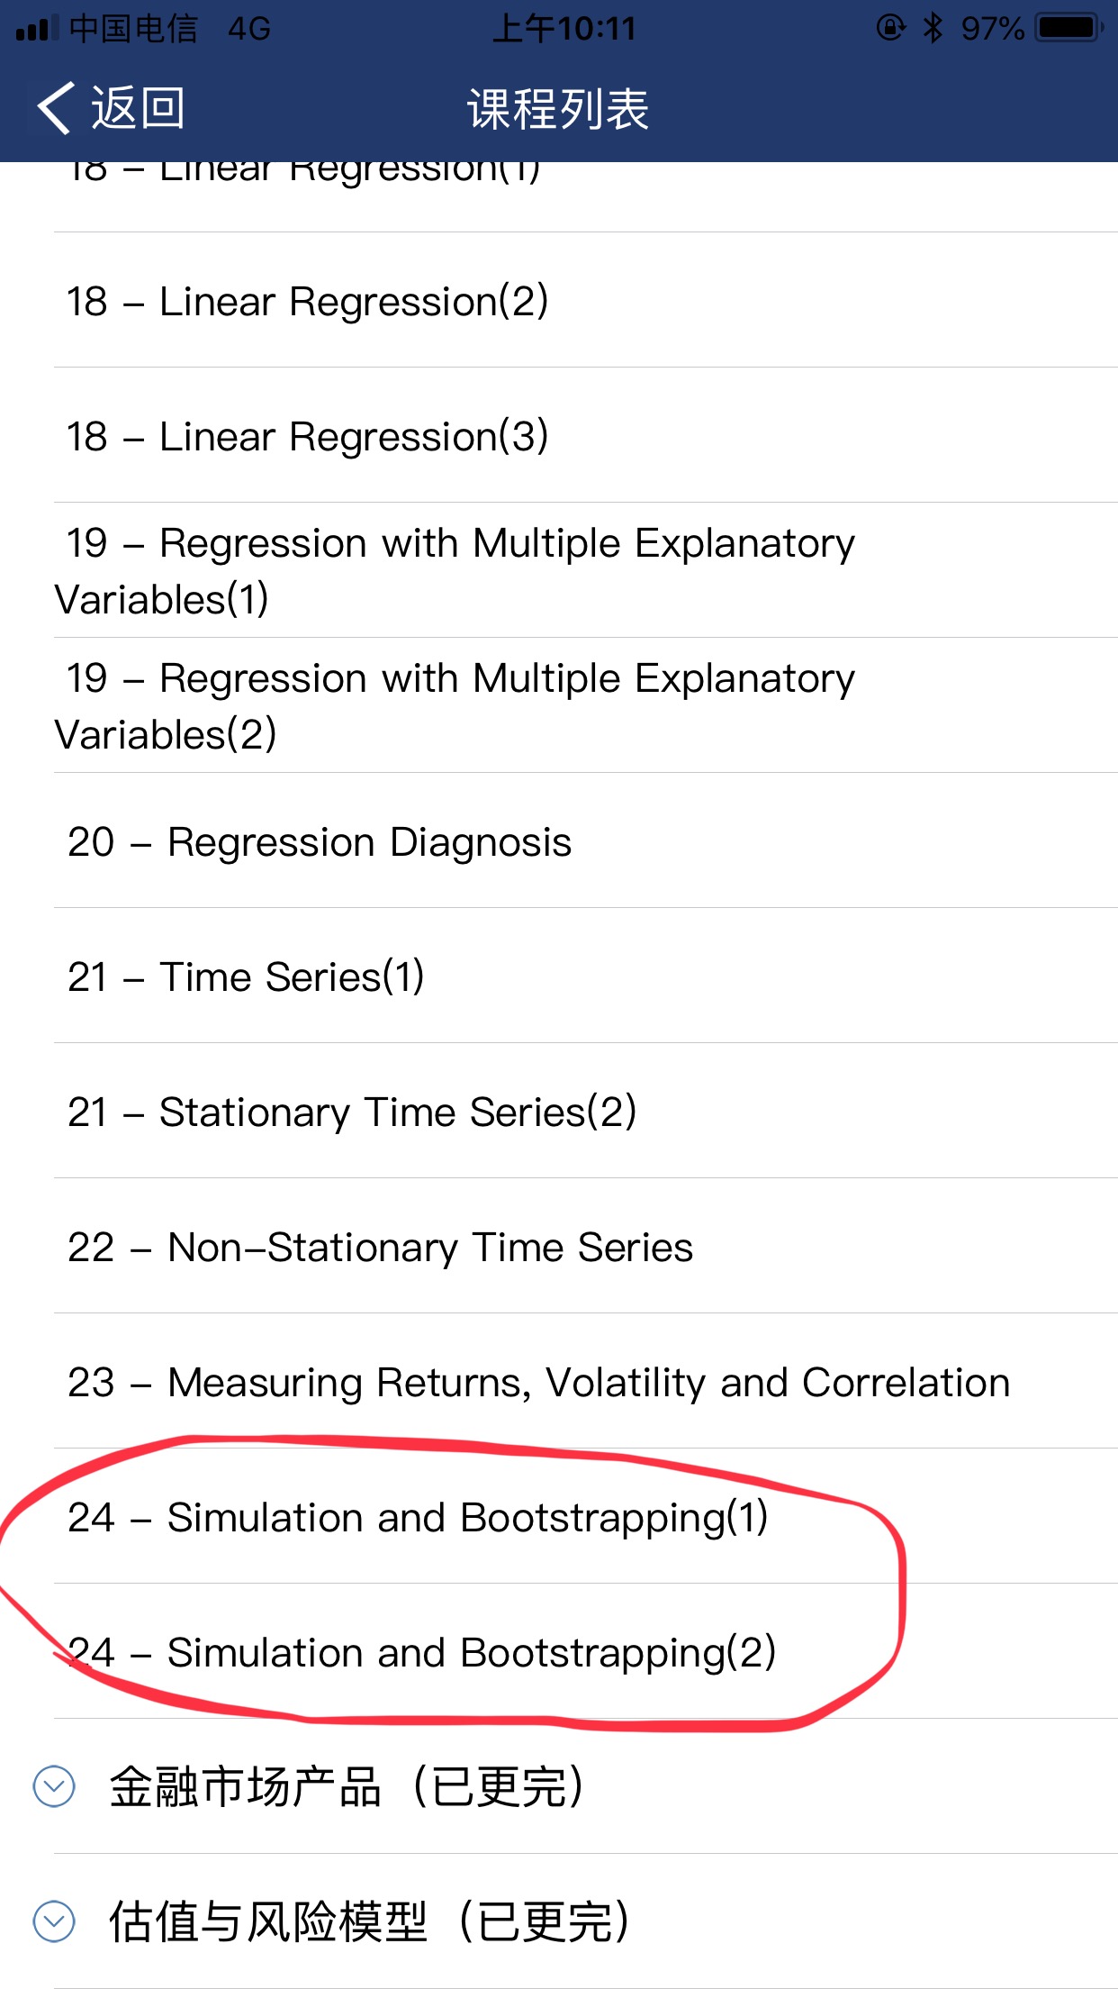Open Simulation and Bootstrapping(1) lesson
This screenshot has width=1118, height=1989.
(x=418, y=1518)
